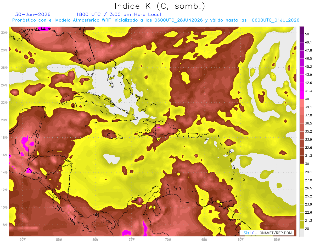Screen dimensions: 314x243
Task: Click the color bar value "27.8"
Action: [308, 180]
